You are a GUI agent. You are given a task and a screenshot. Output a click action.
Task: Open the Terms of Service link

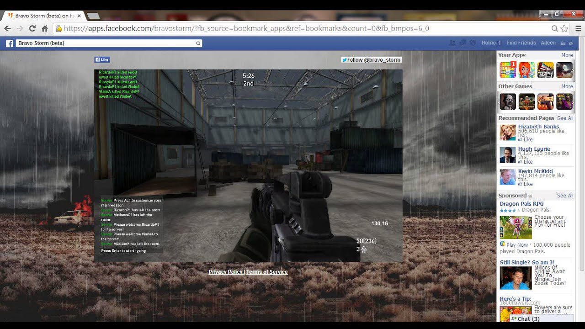tap(267, 272)
